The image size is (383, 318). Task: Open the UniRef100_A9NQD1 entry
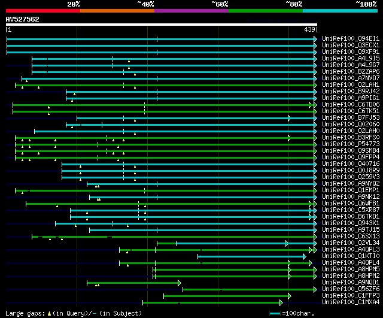pos(351,283)
